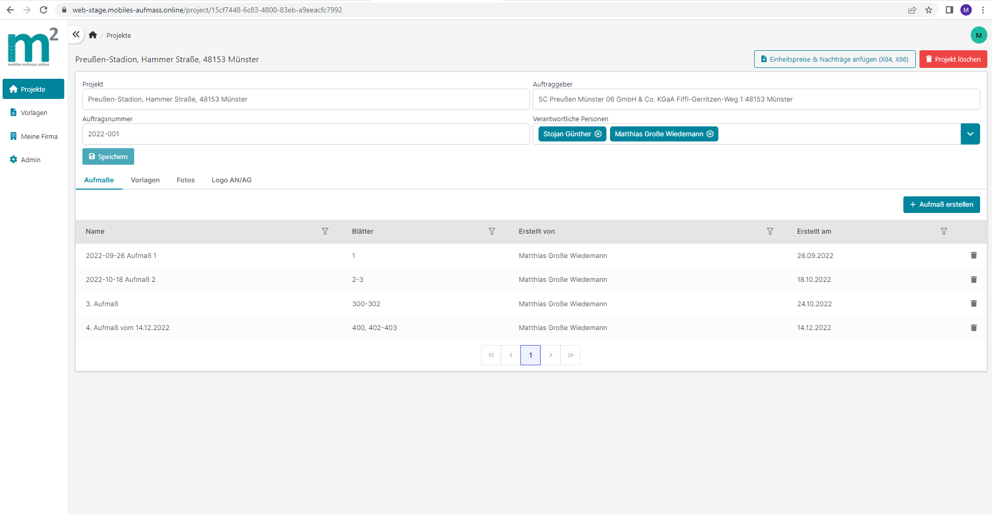Open the Logo AN/AG tab

[231, 180]
